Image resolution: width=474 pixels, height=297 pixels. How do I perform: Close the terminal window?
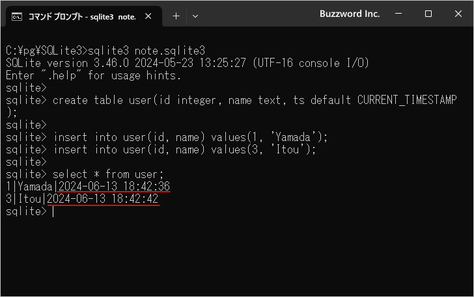pyautogui.click(x=458, y=14)
